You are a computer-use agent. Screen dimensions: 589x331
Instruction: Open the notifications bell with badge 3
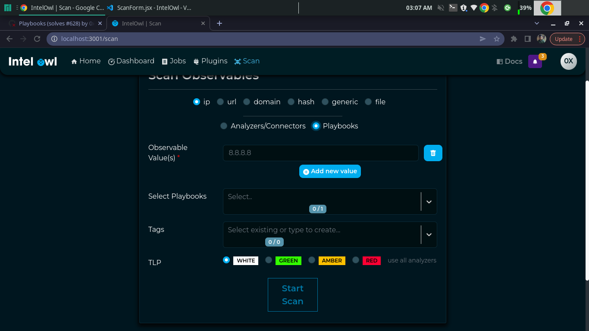535,61
